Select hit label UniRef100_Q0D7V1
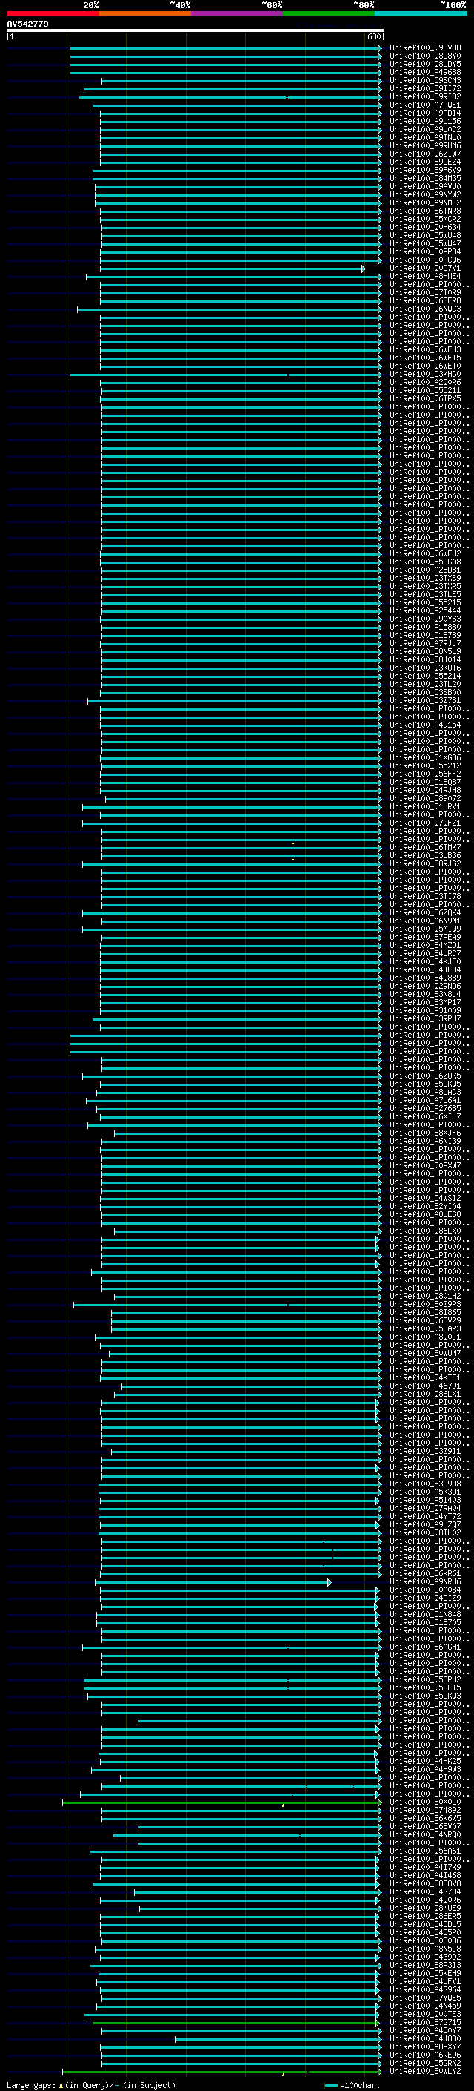474x2091 pixels. click(424, 268)
